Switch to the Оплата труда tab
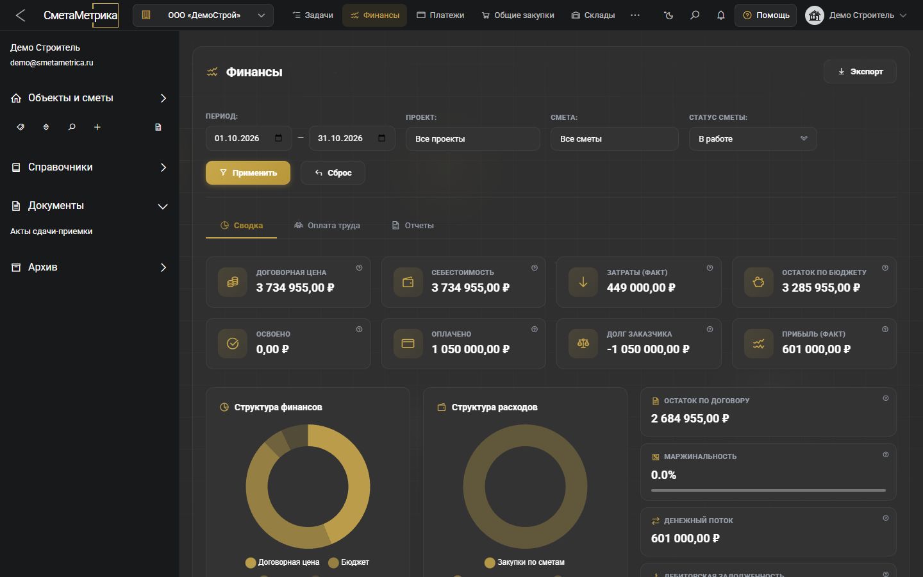923x577 pixels. point(327,226)
